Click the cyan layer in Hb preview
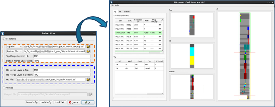This screenshot has height=107, width=275. coord(192,51)
